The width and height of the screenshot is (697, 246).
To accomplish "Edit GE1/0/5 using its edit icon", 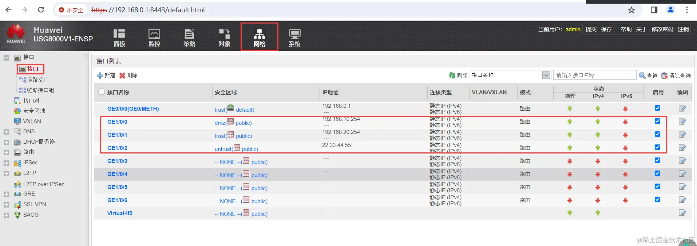I will (682, 187).
